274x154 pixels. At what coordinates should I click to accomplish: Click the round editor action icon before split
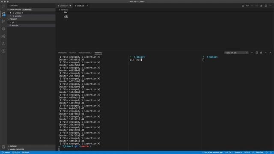tap(261, 6)
